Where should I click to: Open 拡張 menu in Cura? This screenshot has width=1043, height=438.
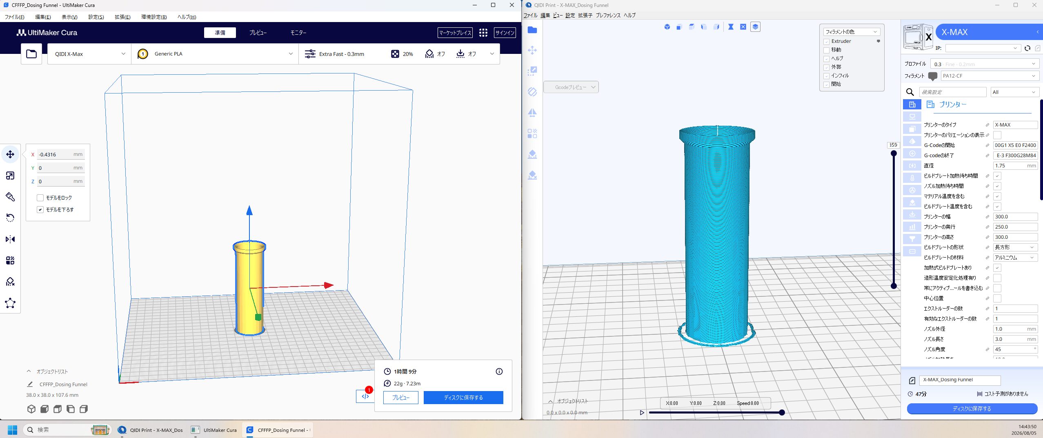122,17
